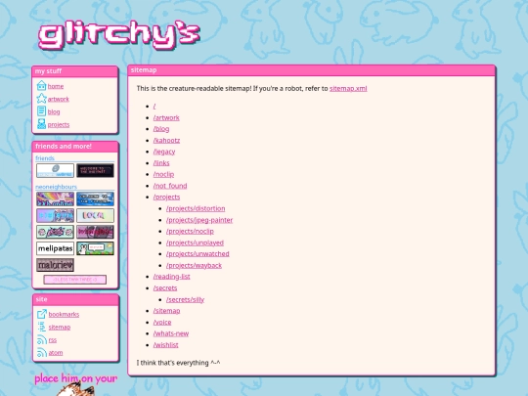528x396 pixels.
Task: Open /sitemap in the sitemap list
Action: coord(166,311)
